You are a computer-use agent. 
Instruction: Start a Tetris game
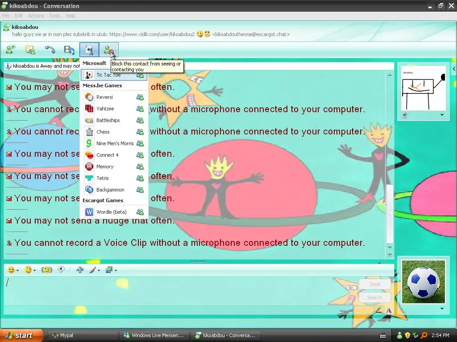pos(114,178)
